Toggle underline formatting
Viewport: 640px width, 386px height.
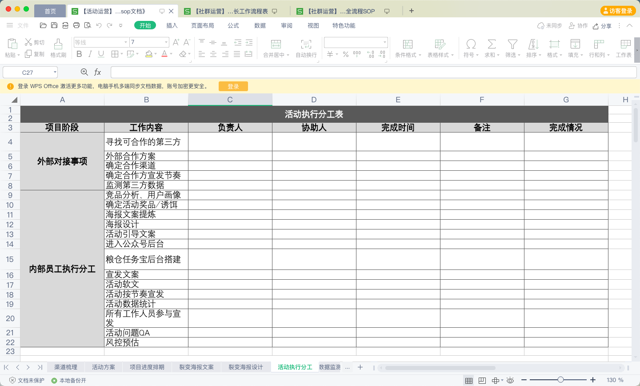[x=101, y=54]
